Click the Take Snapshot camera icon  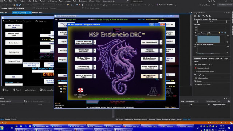pos(196,78)
